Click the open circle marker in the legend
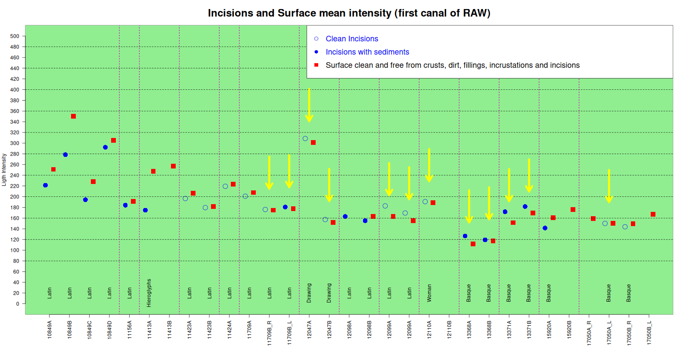686x346 pixels. 316,39
